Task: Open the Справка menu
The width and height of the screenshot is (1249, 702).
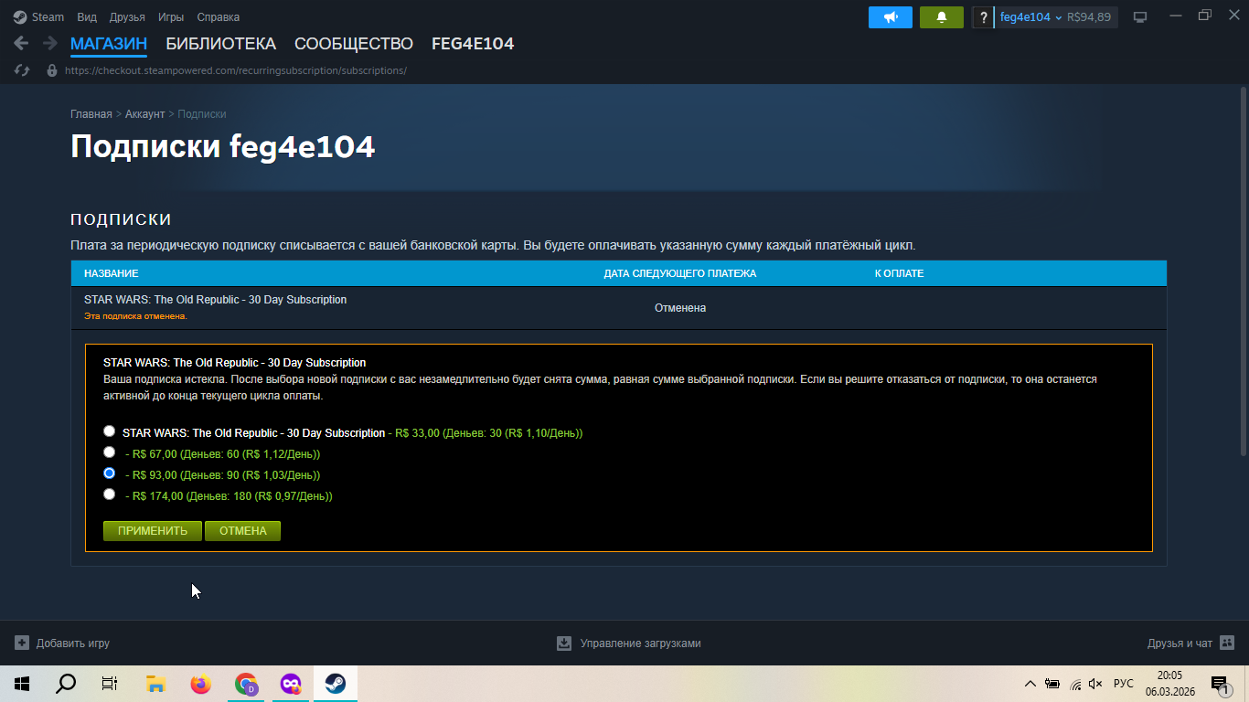Action: (219, 16)
